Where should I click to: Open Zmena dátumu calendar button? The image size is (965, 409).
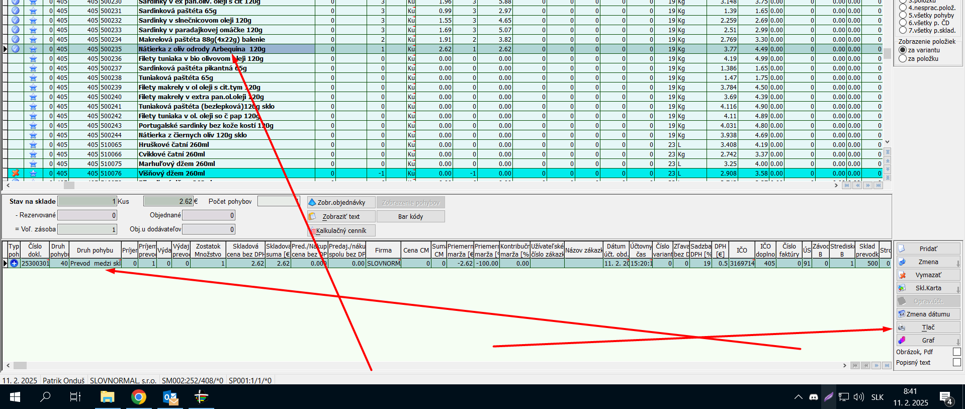[x=928, y=314]
